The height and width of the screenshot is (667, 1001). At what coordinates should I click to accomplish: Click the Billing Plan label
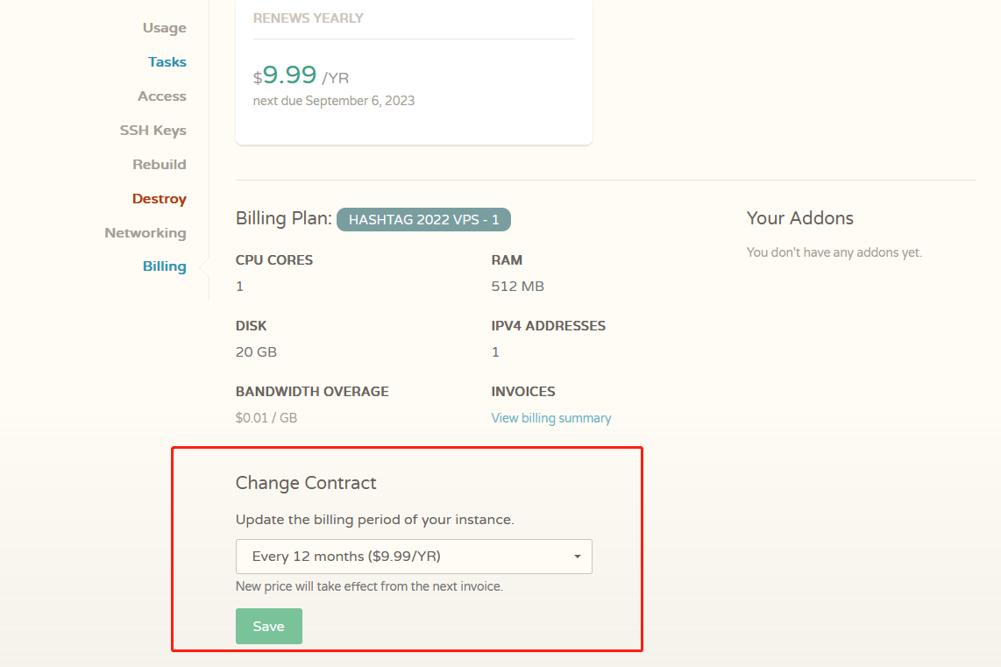tap(283, 218)
